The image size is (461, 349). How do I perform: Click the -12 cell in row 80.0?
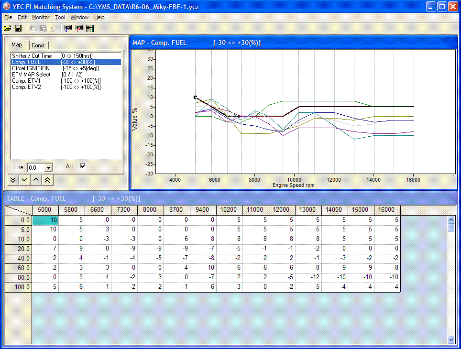pyautogui.click(x=308, y=277)
